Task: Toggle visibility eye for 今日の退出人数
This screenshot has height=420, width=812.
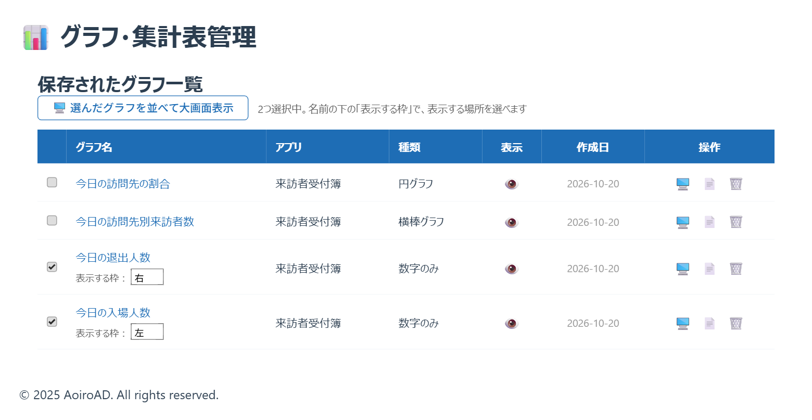Action: 512,269
